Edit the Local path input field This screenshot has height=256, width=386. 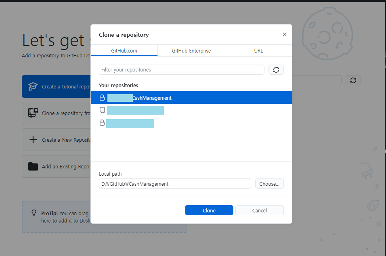pos(175,184)
